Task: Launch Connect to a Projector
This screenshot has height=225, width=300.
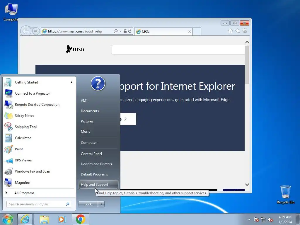Action: pos(39,93)
